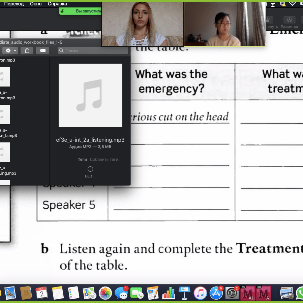Screen dimensions: 303x303
Task: Open the Preview app in the Dock
Action: 286,293
